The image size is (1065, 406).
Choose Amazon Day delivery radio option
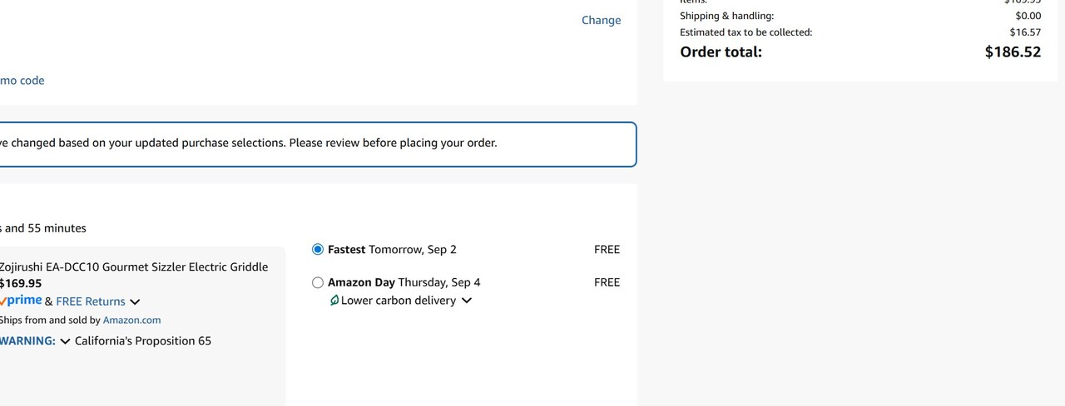point(318,282)
